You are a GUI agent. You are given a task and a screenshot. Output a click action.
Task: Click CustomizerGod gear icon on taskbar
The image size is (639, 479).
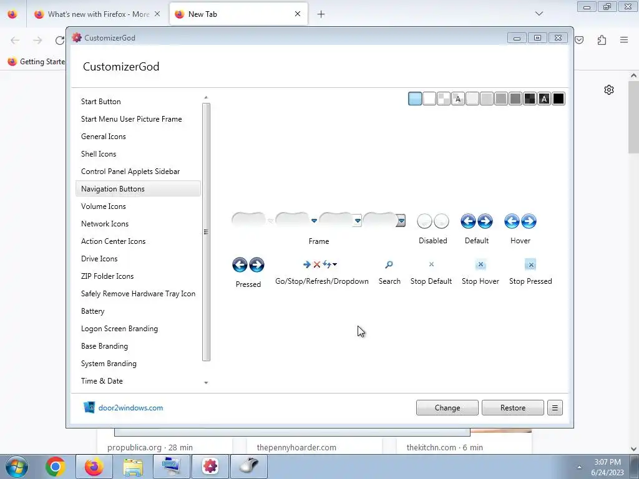pos(210,467)
